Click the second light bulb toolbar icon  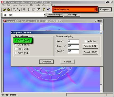28,9
